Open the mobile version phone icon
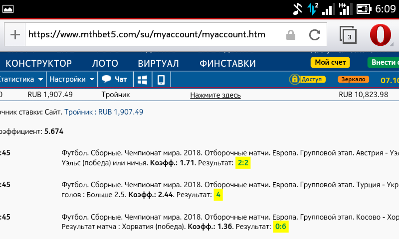 tap(161, 79)
